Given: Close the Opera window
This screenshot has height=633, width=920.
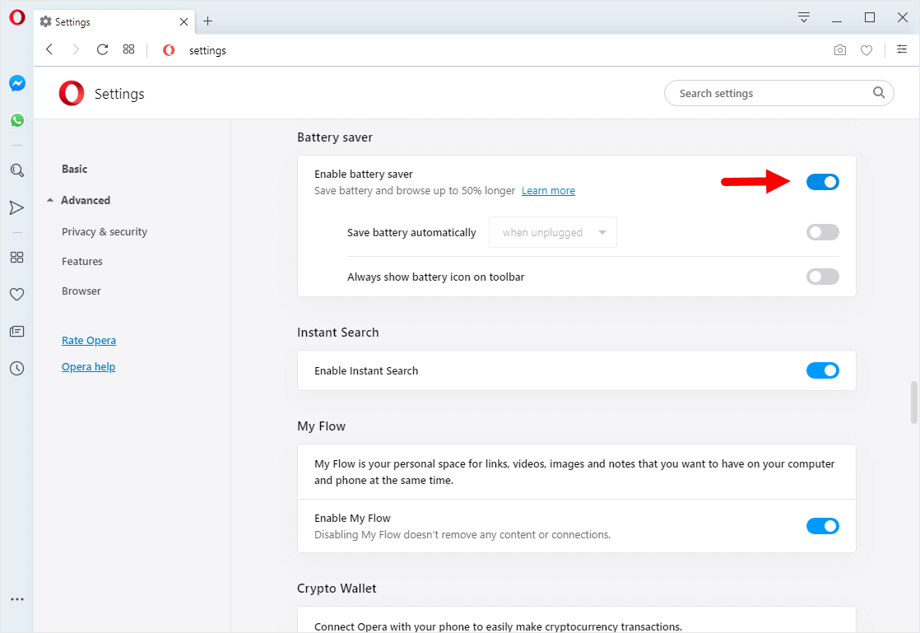Looking at the screenshot, I should point(903,17).
